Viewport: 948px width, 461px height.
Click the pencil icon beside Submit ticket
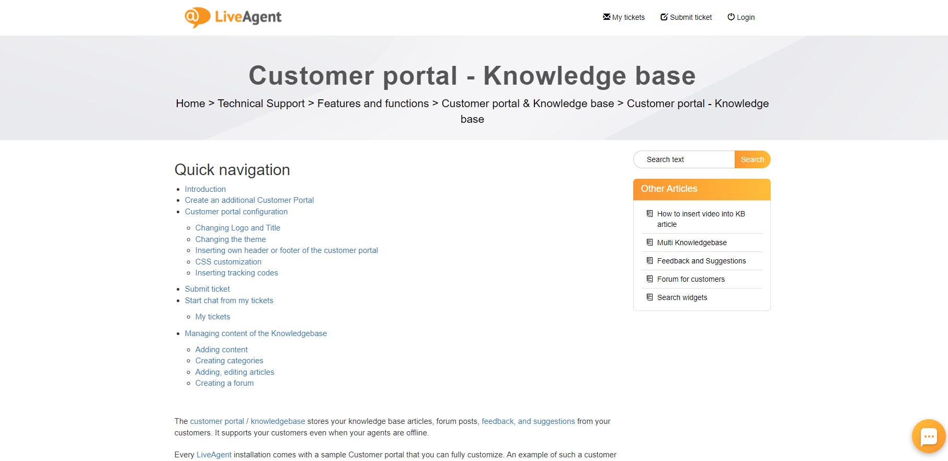[x=664, y=17]
